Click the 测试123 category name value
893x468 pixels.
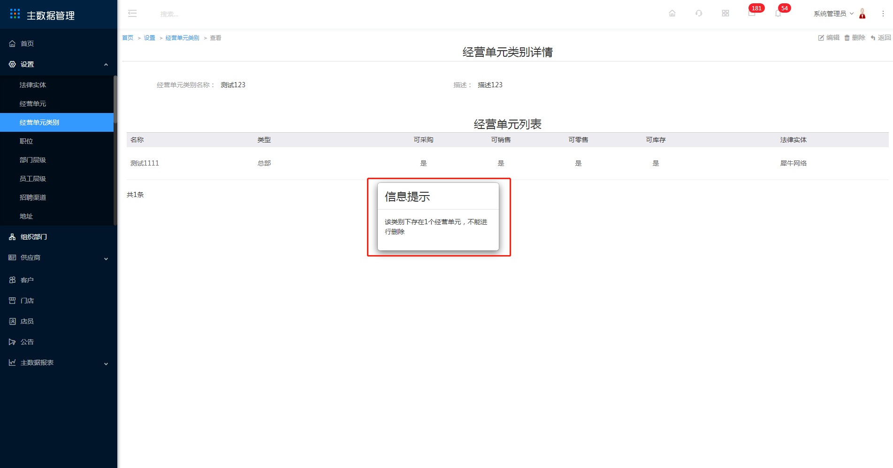tap(233, 85)
